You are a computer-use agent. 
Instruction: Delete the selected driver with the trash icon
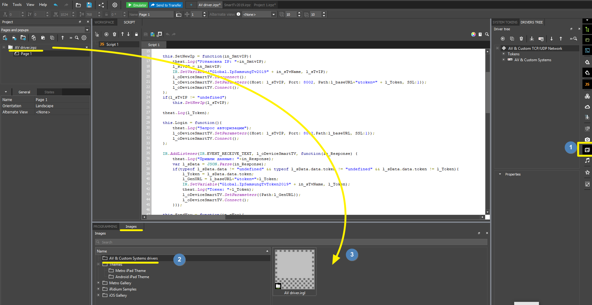pos(521,39)
